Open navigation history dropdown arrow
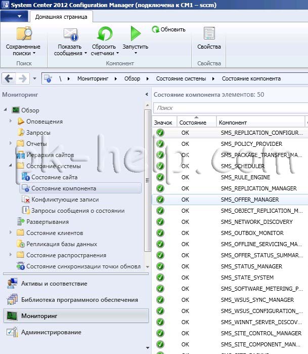This screenshot has height=354, width=308. 34,79
